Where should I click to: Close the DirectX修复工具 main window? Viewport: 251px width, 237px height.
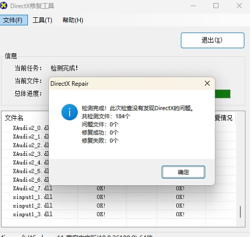239,6
